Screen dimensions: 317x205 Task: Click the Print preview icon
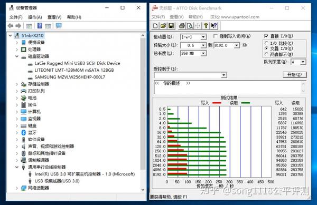pos(190,26)
